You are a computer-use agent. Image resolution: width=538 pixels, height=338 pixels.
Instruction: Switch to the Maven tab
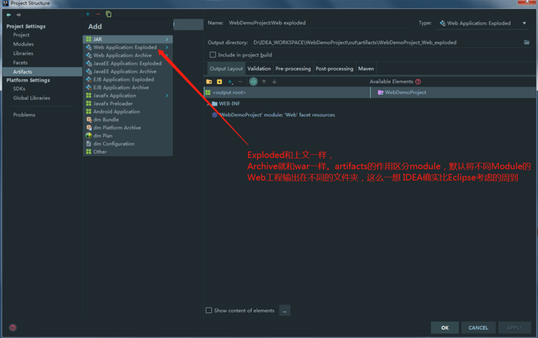point(366,69)
